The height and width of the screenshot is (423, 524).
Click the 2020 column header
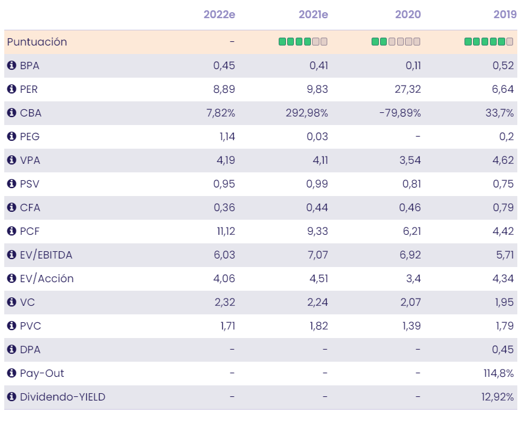(x=408, y=15)
